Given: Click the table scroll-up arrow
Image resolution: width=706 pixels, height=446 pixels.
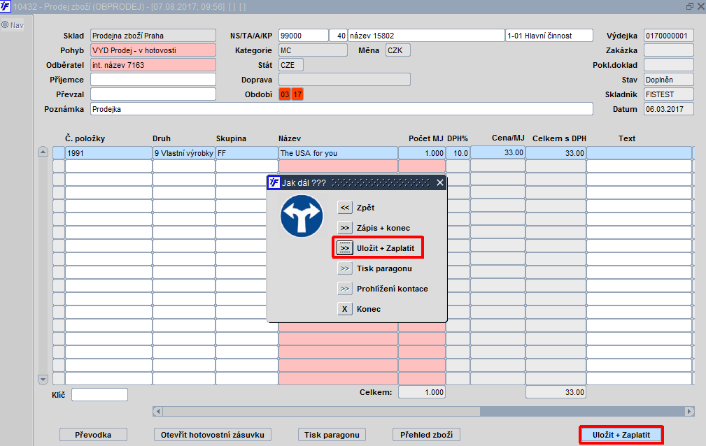Looking at the screenshot, I should pyautogui.click(x=43, y=152).
